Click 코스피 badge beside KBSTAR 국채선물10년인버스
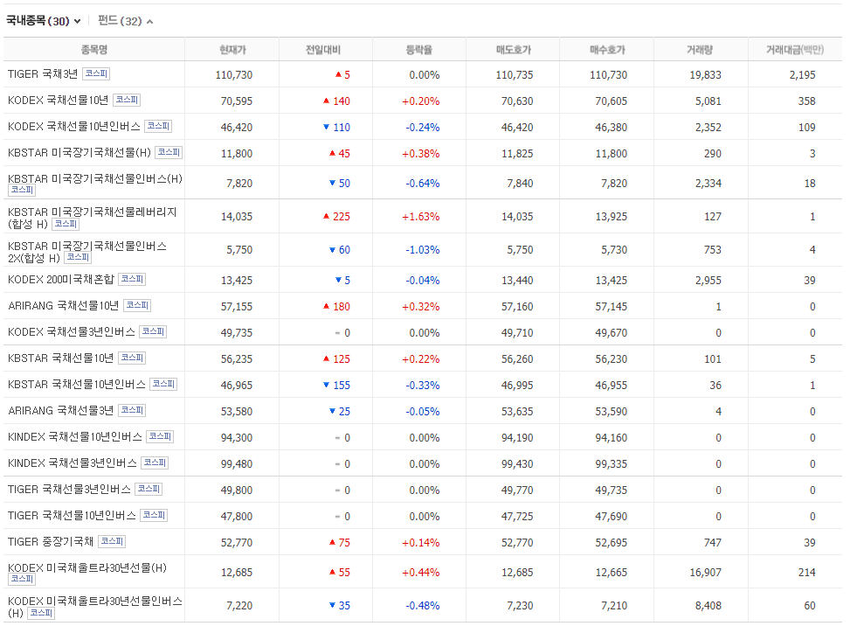 pyautogui.click(x=163, y=384)
